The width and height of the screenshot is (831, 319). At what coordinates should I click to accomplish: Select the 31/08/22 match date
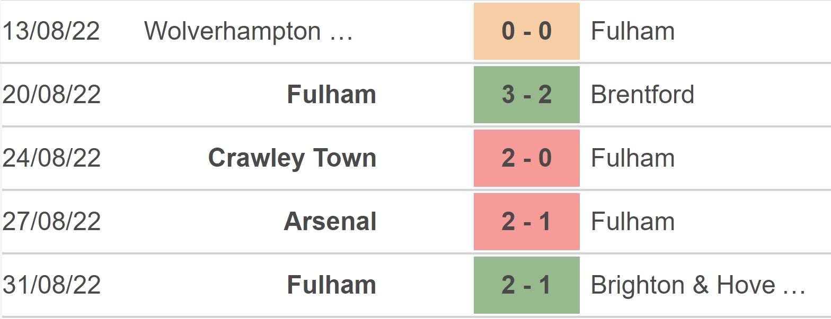(x=51, y=285)
